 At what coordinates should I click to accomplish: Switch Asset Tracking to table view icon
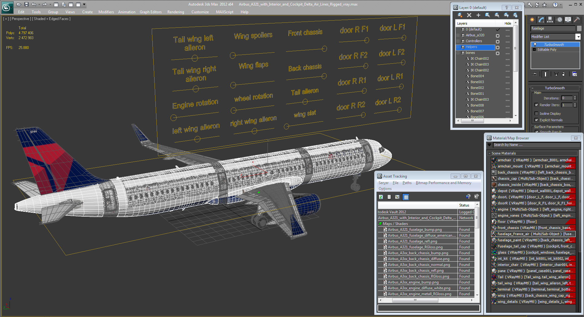pyautogui.click(x=406, y=197)
